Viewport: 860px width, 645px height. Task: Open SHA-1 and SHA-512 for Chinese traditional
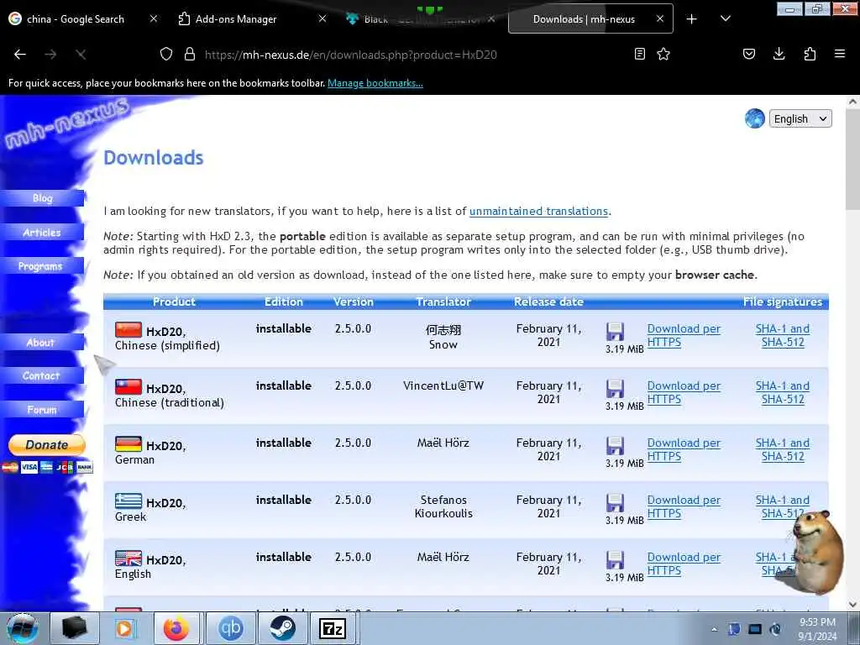pyautogui.click(x=783, y=392)
